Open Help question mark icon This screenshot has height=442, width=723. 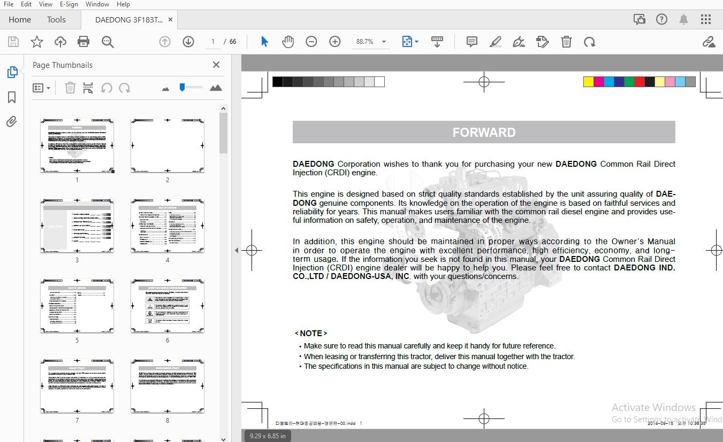tap(661, 19)
